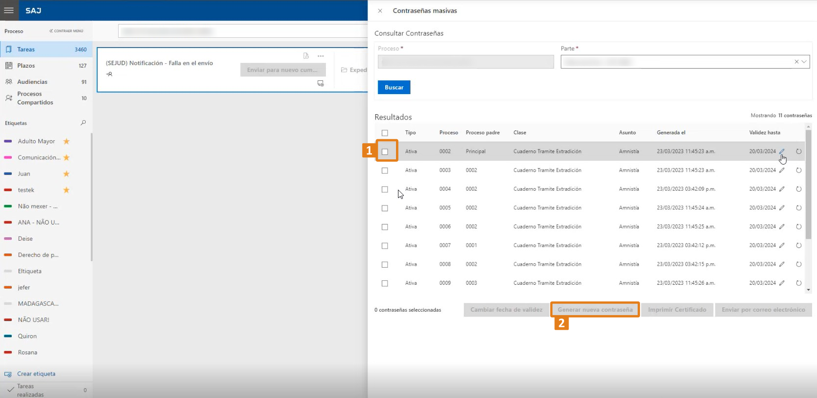Search labels with Etiquetas magnifier icon
Image resolution: width=817 pixels, height=398 pixels.
click(x=83, y=123)
